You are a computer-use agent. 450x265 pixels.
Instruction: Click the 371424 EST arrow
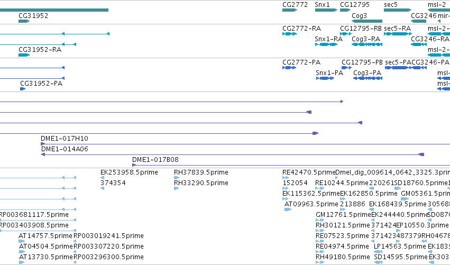click(373, 231)
